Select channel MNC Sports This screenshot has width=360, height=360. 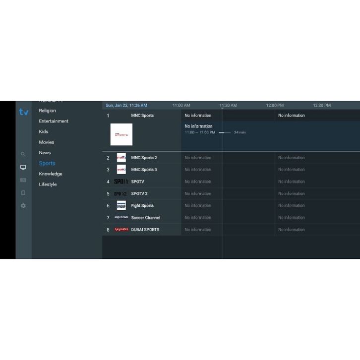click(x=142, y=116)
